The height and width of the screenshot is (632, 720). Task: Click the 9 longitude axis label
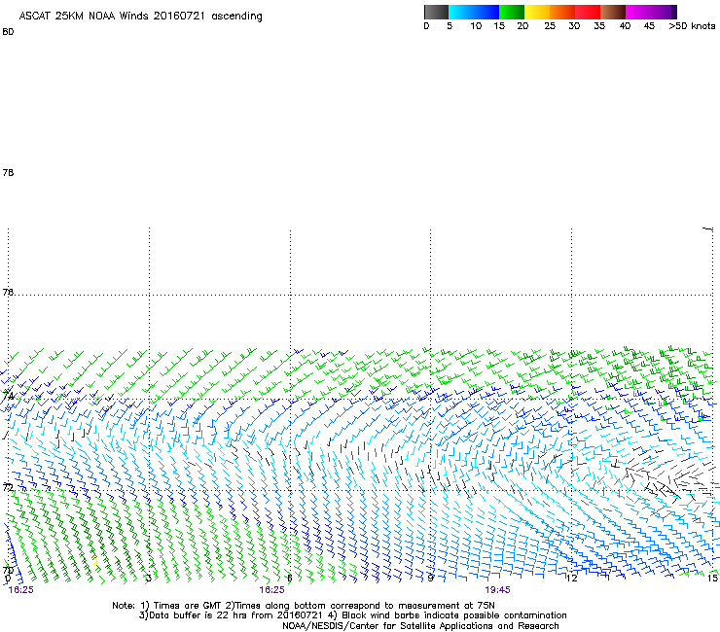(x=430, y=579)
